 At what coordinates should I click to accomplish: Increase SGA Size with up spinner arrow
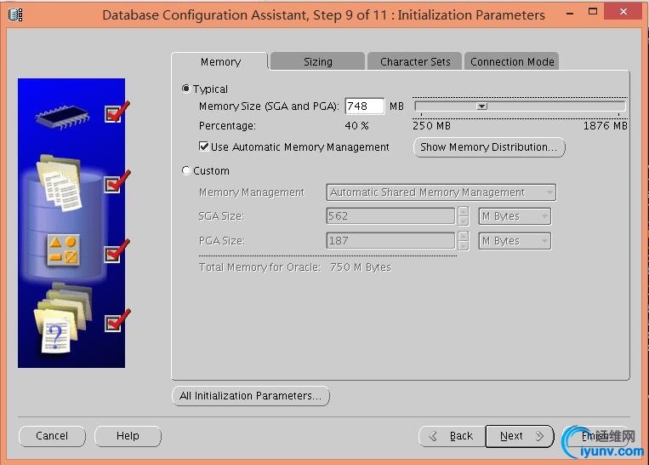pyautogui.click(x=464, y=211)
